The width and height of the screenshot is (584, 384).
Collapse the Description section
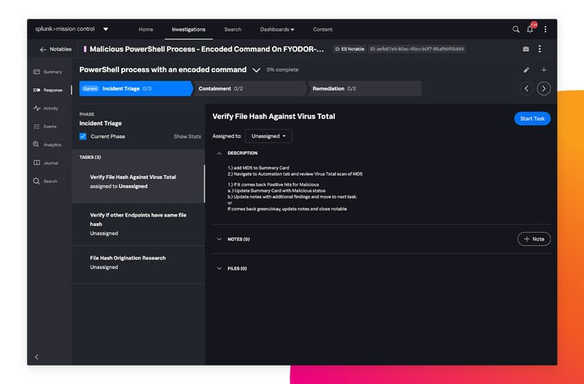[x=219, y=154]
